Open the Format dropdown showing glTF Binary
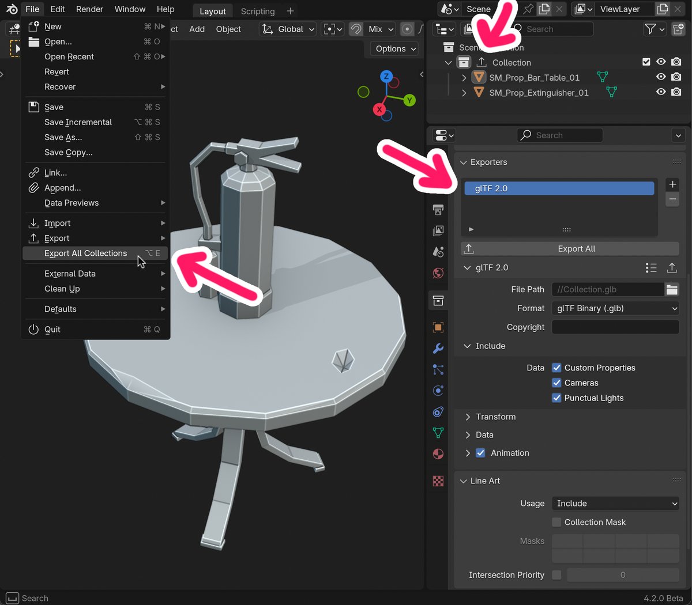The height and width of the screenshot is (605, 692). [x=615, y=308]
